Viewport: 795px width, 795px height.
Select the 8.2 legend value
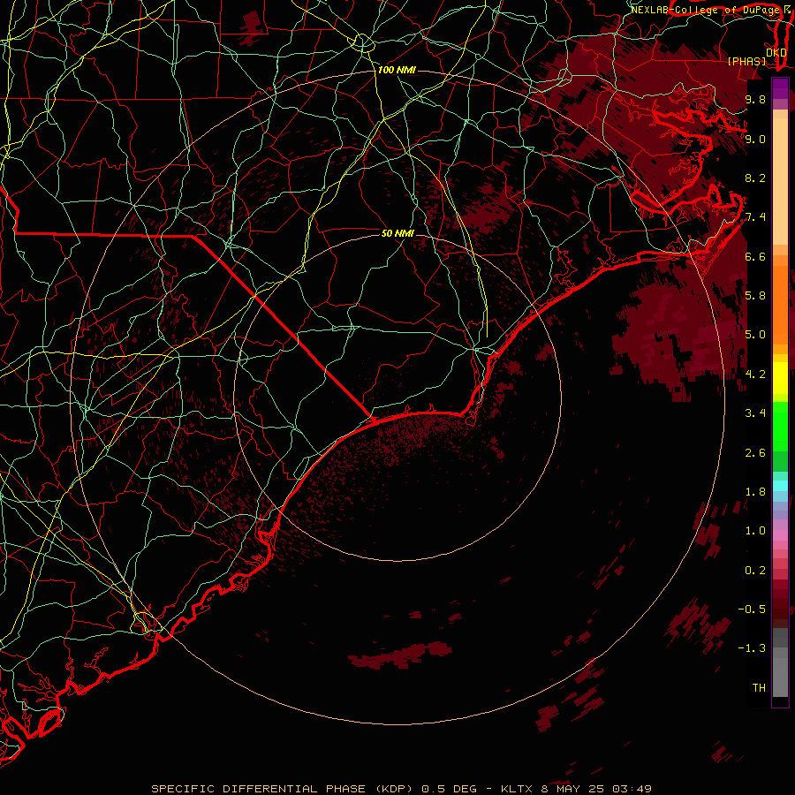click(x=755, y=178)
